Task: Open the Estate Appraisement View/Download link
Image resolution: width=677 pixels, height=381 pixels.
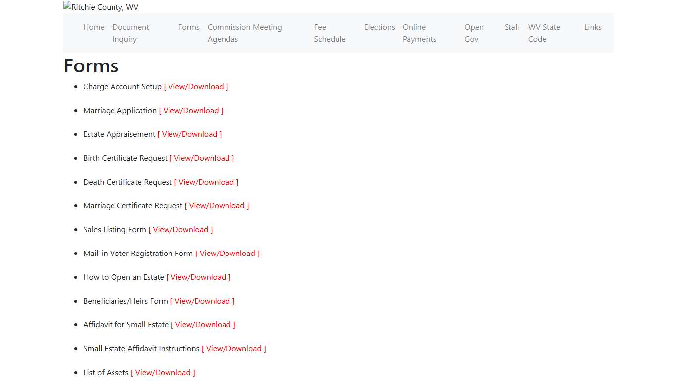Action: click(x=189, y=134)
